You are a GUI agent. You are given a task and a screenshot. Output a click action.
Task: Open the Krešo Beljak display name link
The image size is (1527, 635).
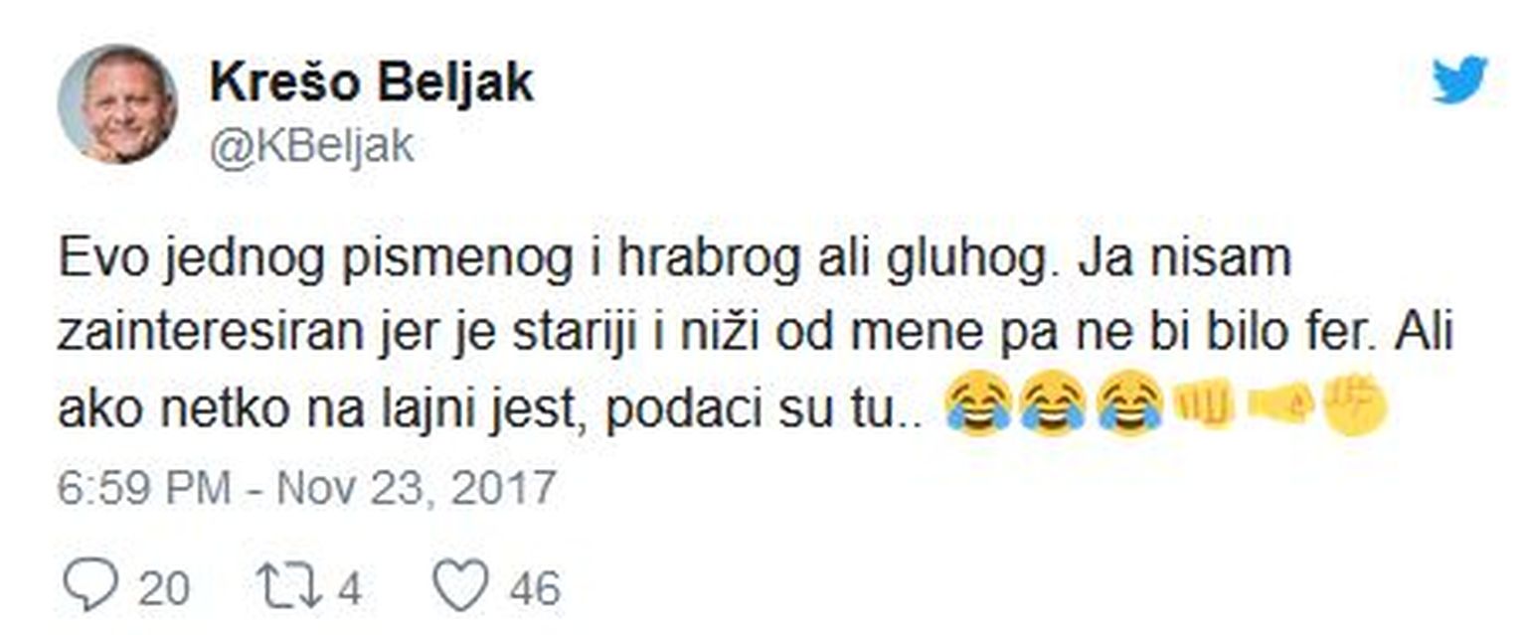[x=371, y=83]
